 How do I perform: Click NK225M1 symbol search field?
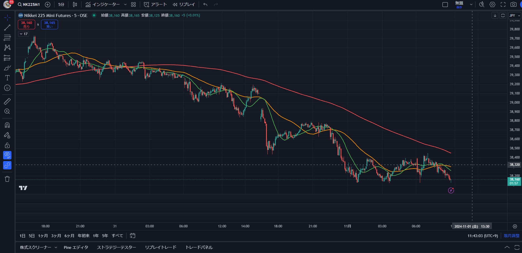point(29,4)
